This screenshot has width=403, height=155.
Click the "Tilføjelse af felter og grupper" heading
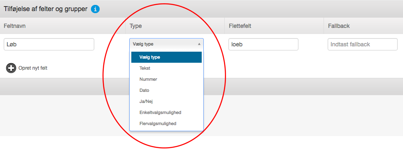pos(46,9)
